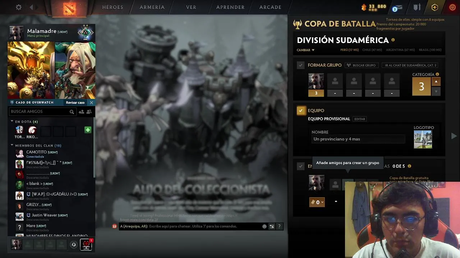Image resolution: width=460 pixels, height=258 pixels.
Task: Click the red power quit button
Action: click(x=452, y=7)
